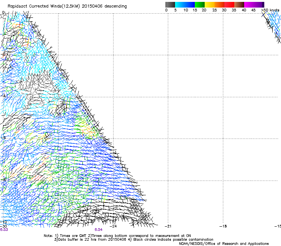Click the note line about Times are GMT
Image resolution: width=281 pixels, height=246 pixels.
[117, 236]
